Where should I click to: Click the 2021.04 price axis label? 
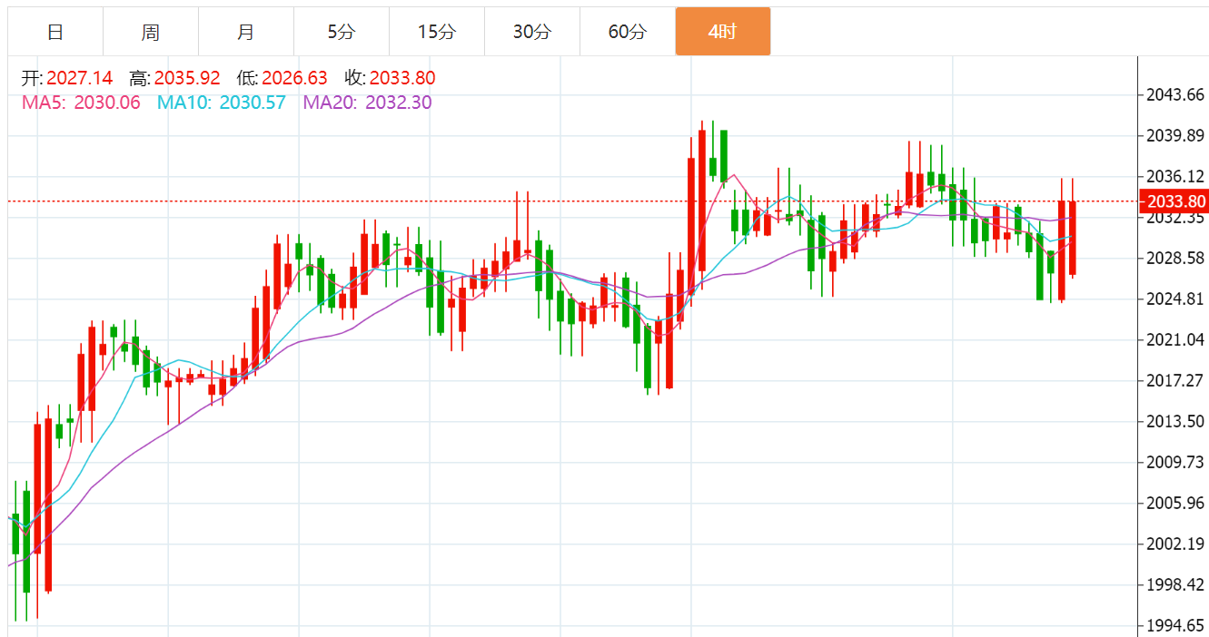[1175, 340]
